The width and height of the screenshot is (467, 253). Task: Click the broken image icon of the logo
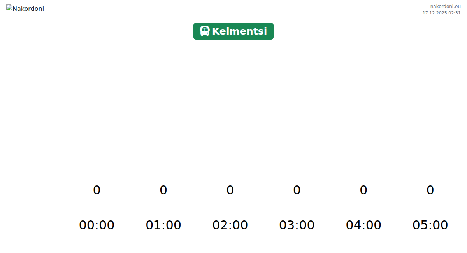coord(9,8)
